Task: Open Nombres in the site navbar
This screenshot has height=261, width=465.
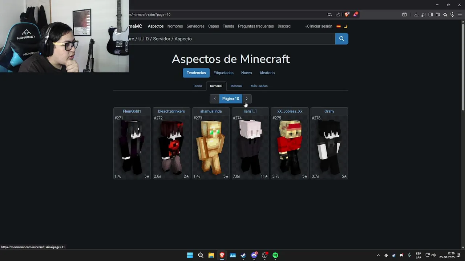Action: [x=175, y=26]
